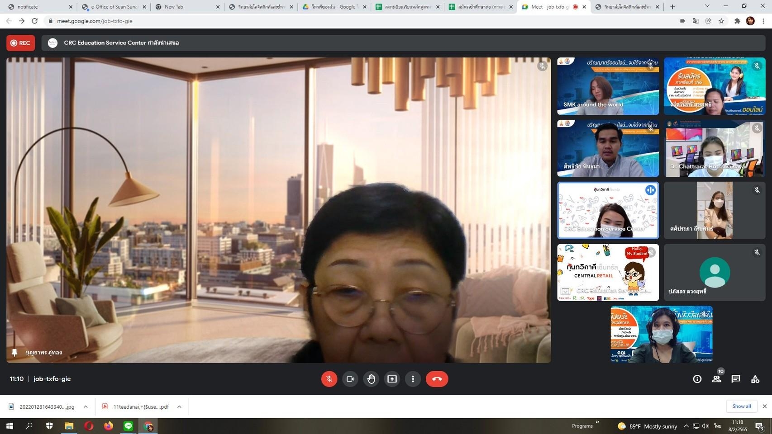Bookmark this page with the star icon
The height and width of the screenshot is (434, 772).
click(x=721, y=21)
